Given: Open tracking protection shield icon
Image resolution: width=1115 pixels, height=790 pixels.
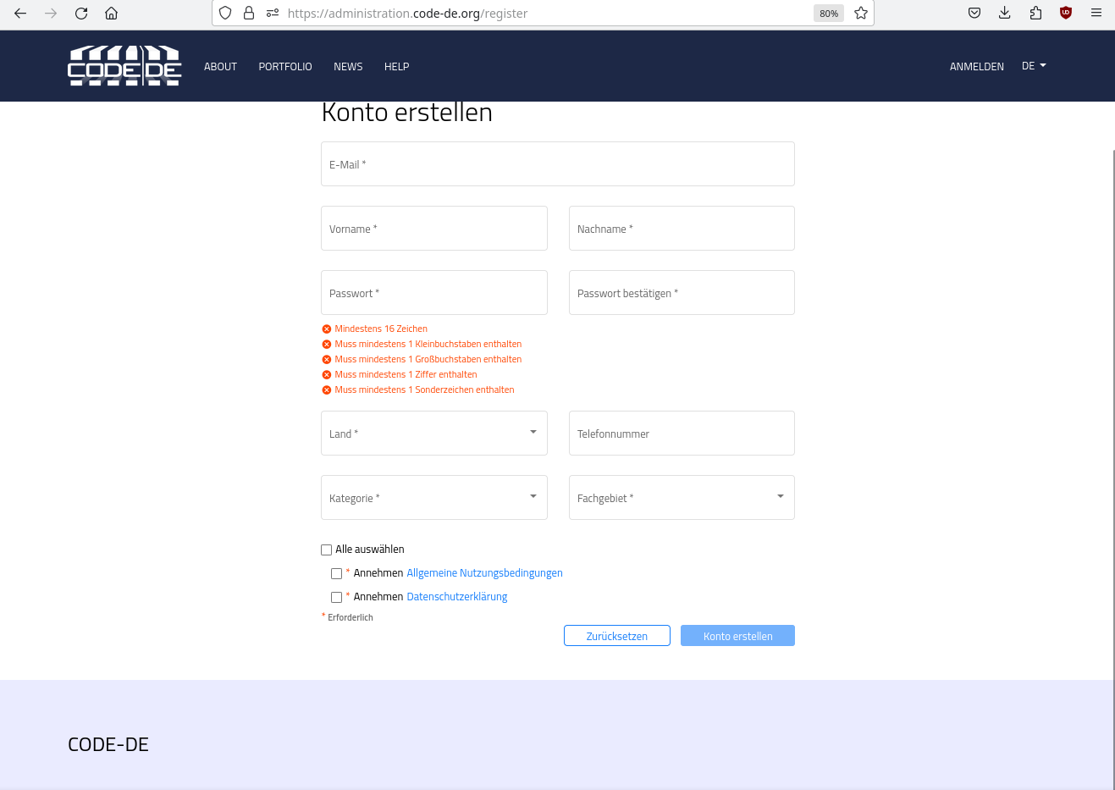Looking at the screenshot, I should pyautogui.click(x=225, y=13).
